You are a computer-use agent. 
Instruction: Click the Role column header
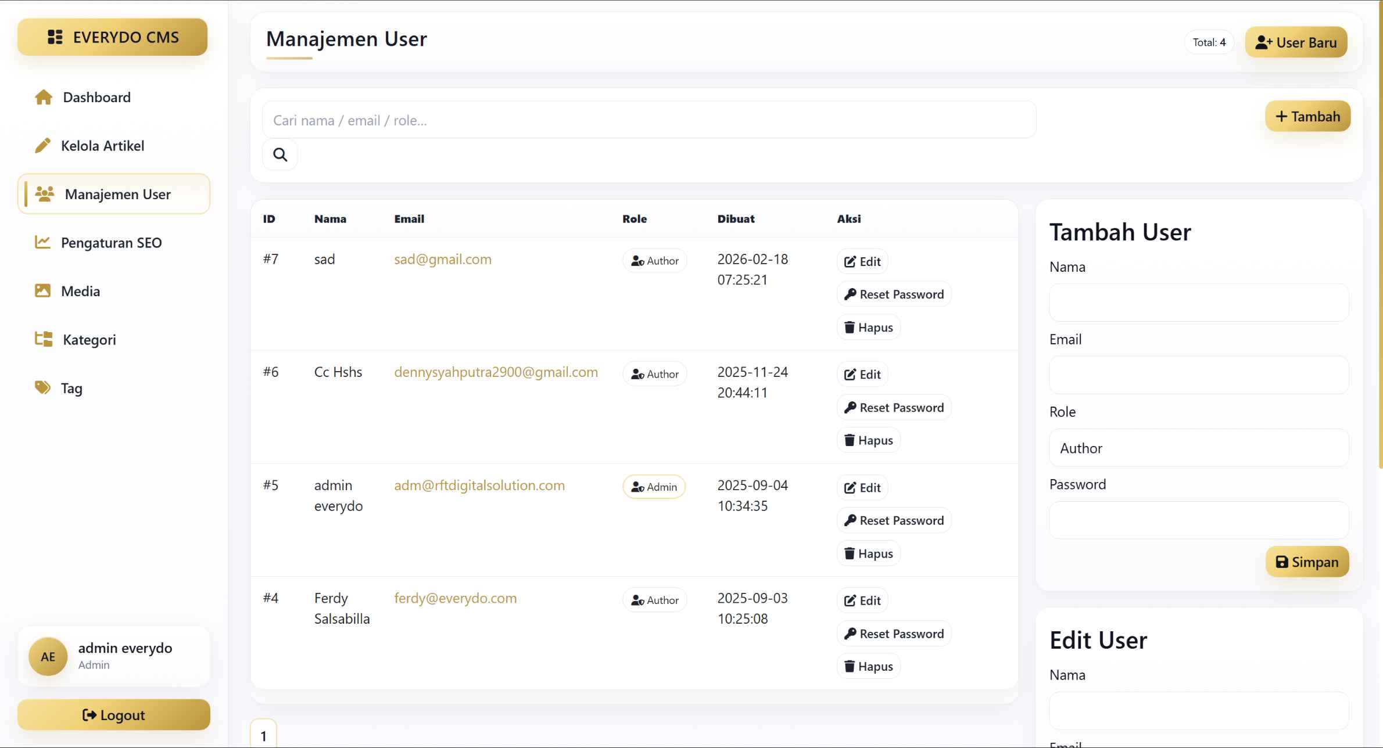point(635,219)
